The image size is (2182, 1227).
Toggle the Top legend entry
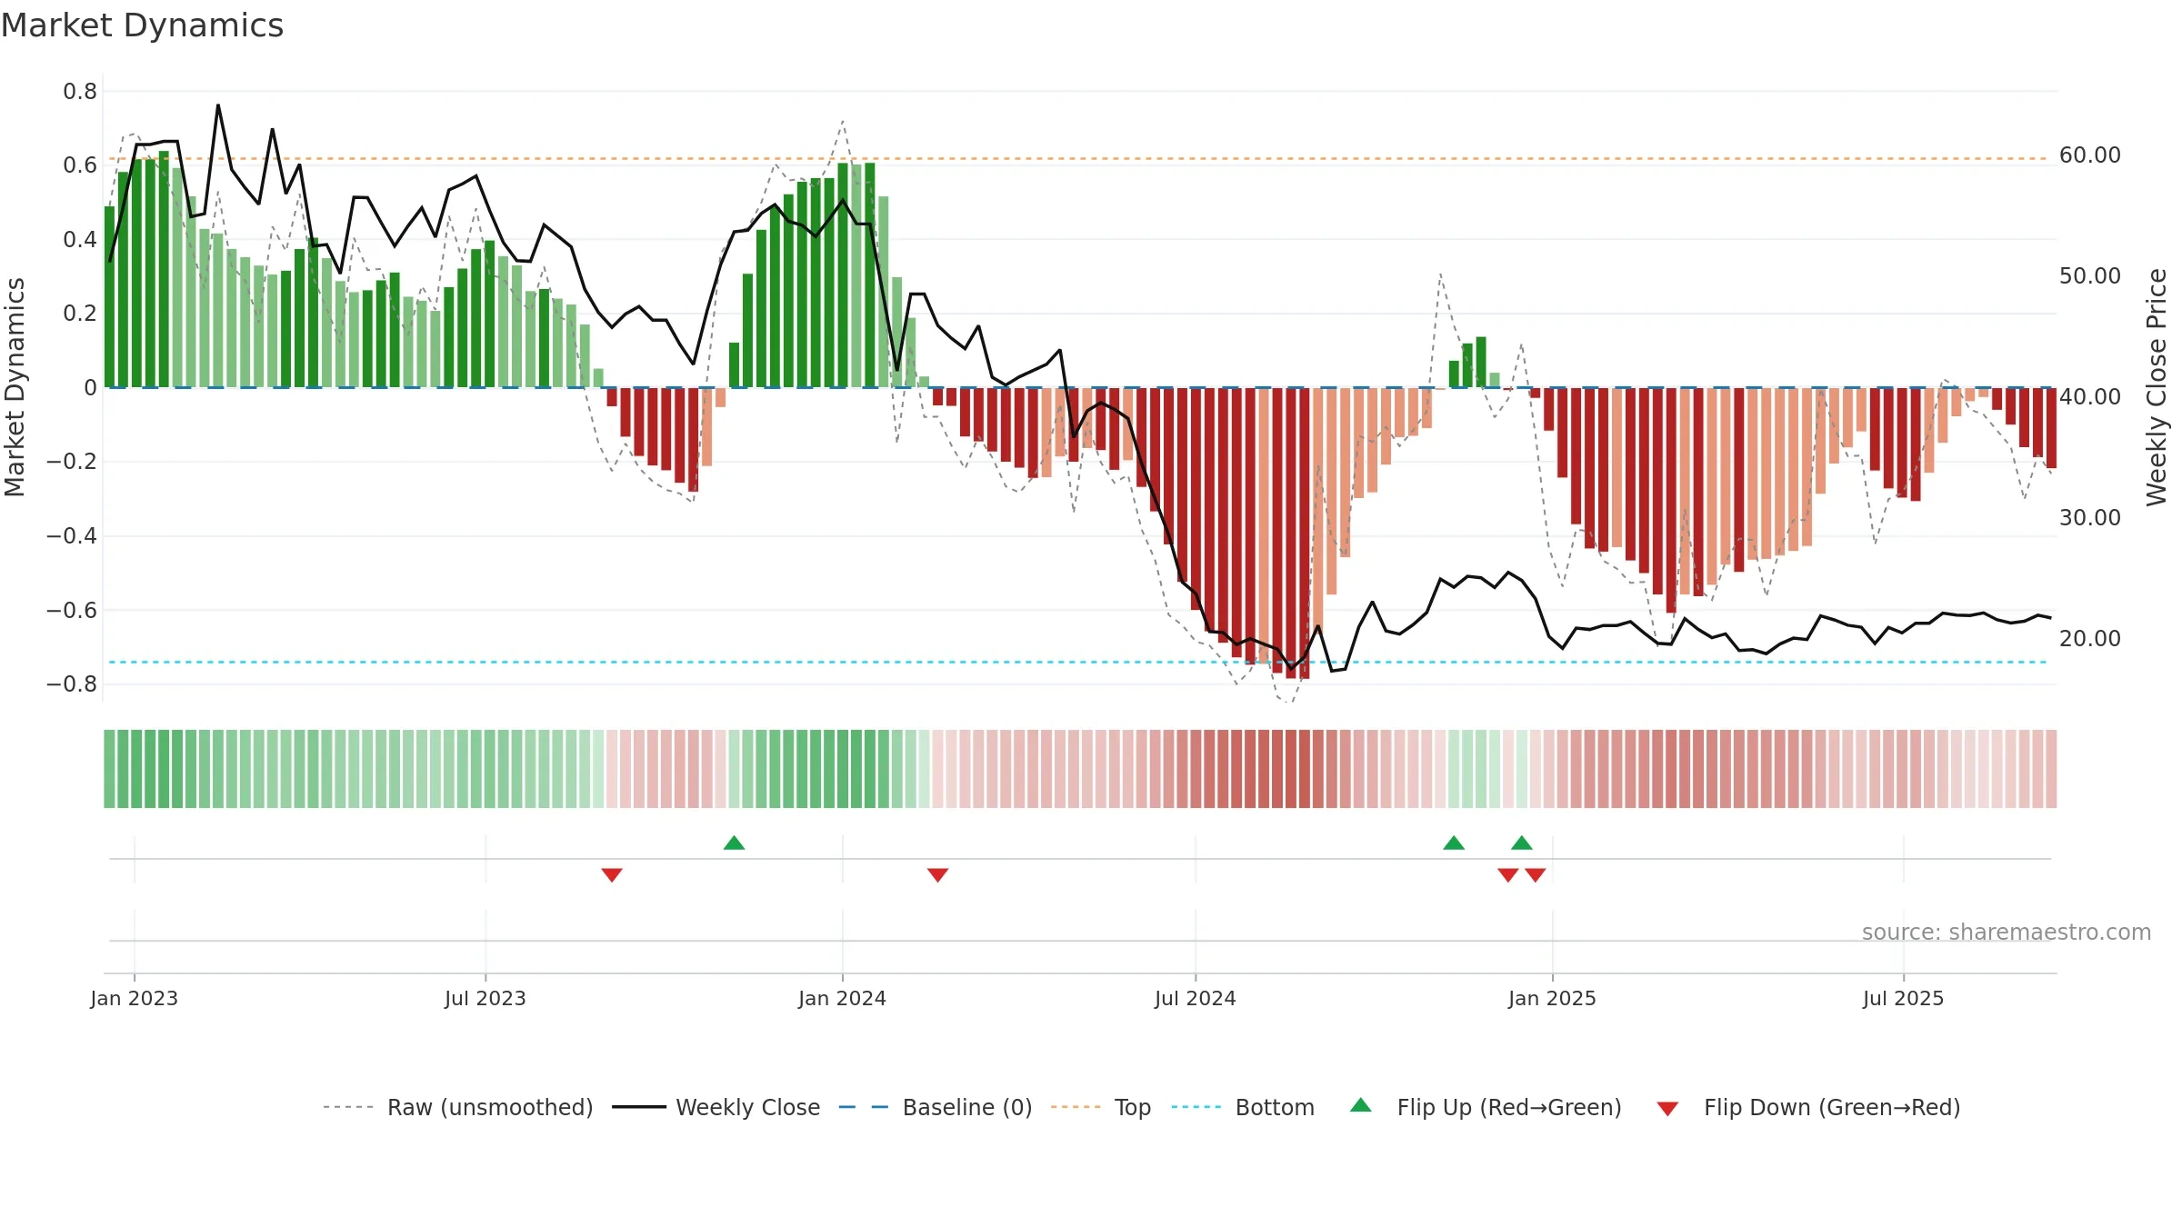1101,1107
